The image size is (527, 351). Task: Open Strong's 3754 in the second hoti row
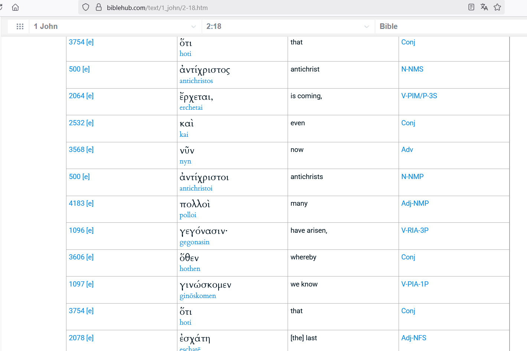click(x=76, y=311)
